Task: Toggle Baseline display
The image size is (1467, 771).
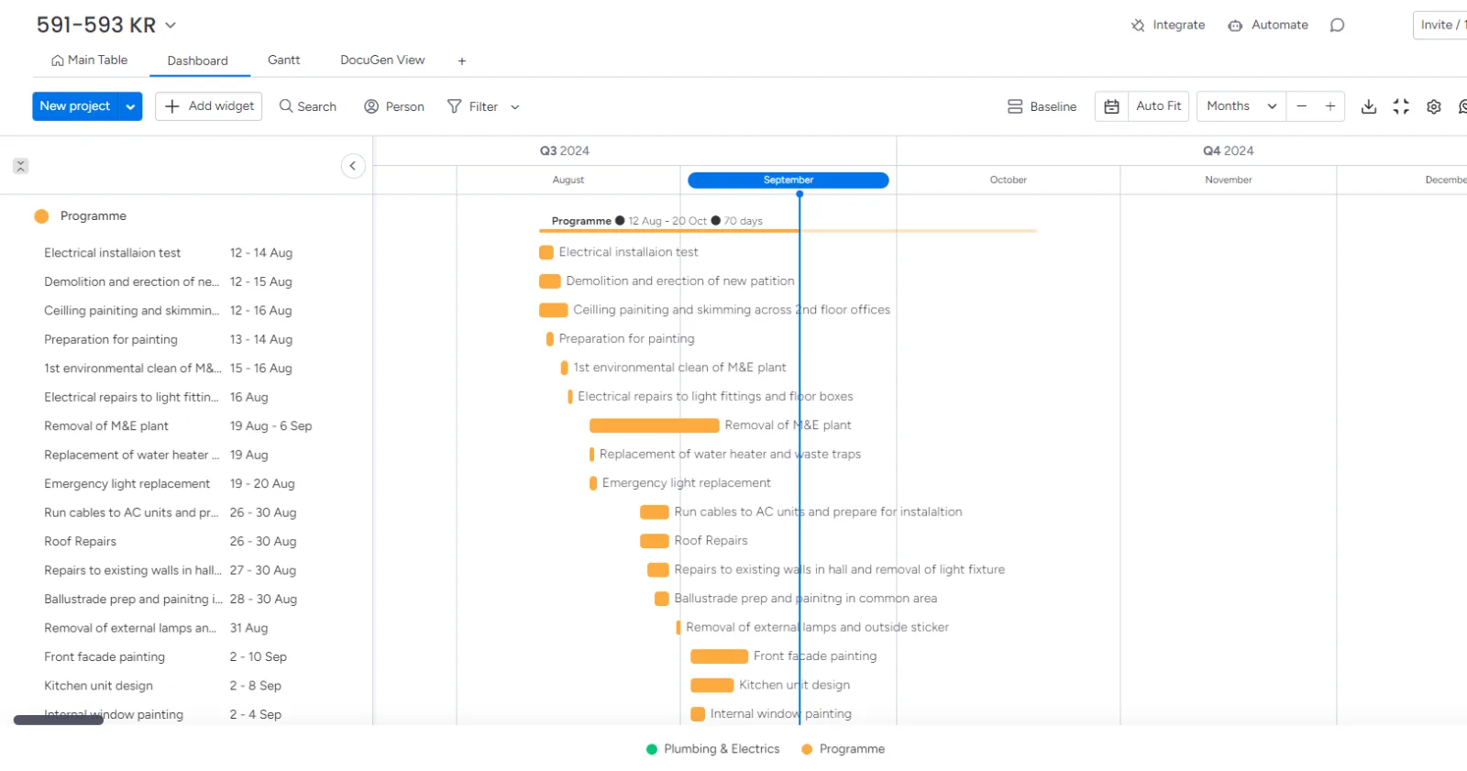Action: [x=1042, y=106]
